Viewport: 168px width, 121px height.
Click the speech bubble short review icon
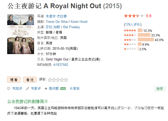[8, 89]
